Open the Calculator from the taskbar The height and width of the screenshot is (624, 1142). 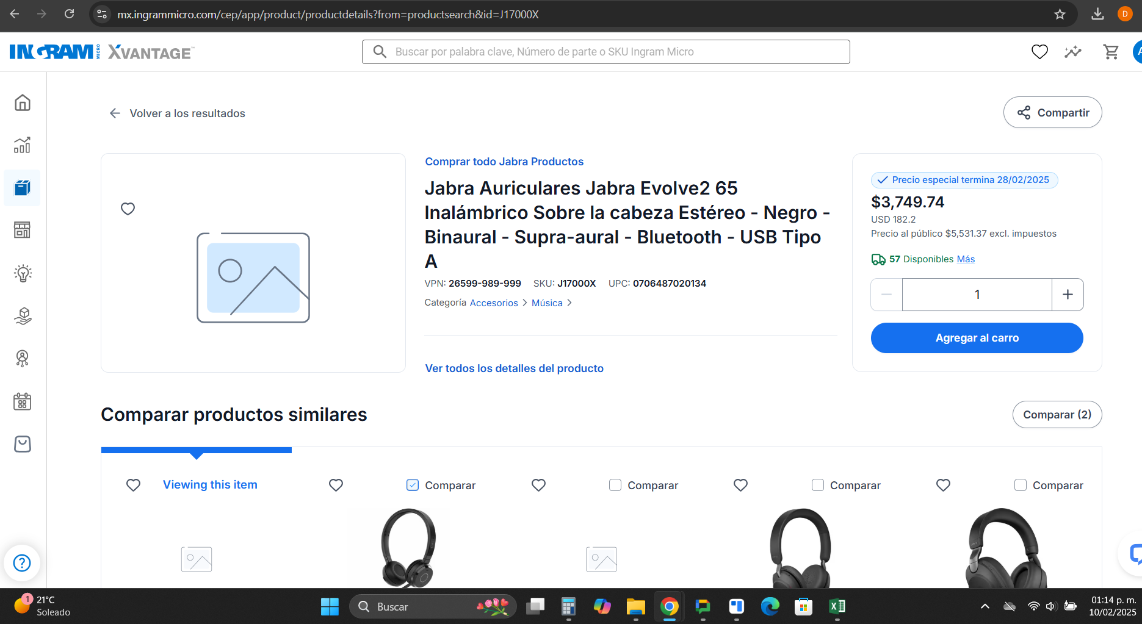[568, 606]
